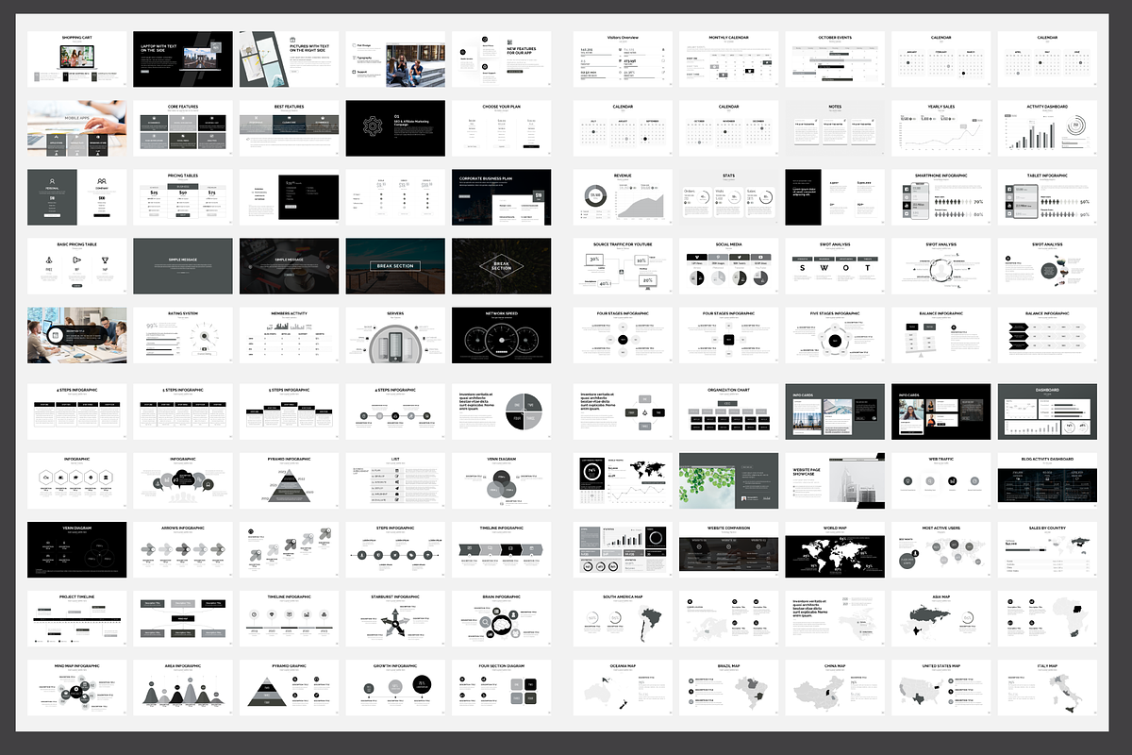
Task: Select the Organization Chart slide
Action: 728,411
